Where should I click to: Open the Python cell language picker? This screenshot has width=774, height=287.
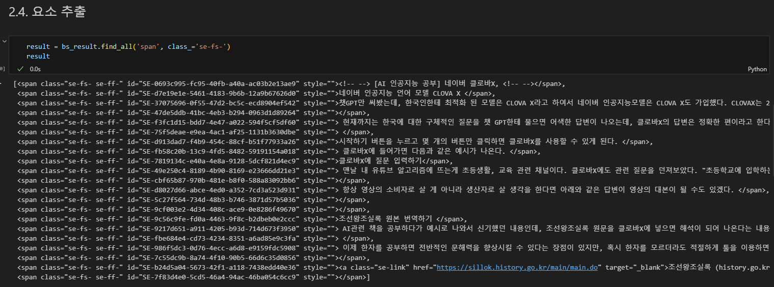click(x=757, y=69)
